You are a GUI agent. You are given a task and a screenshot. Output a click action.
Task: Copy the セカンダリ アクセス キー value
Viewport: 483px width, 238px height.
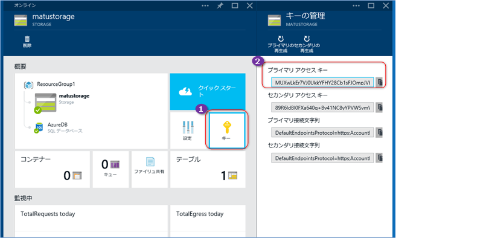click(x=379, y=108)
